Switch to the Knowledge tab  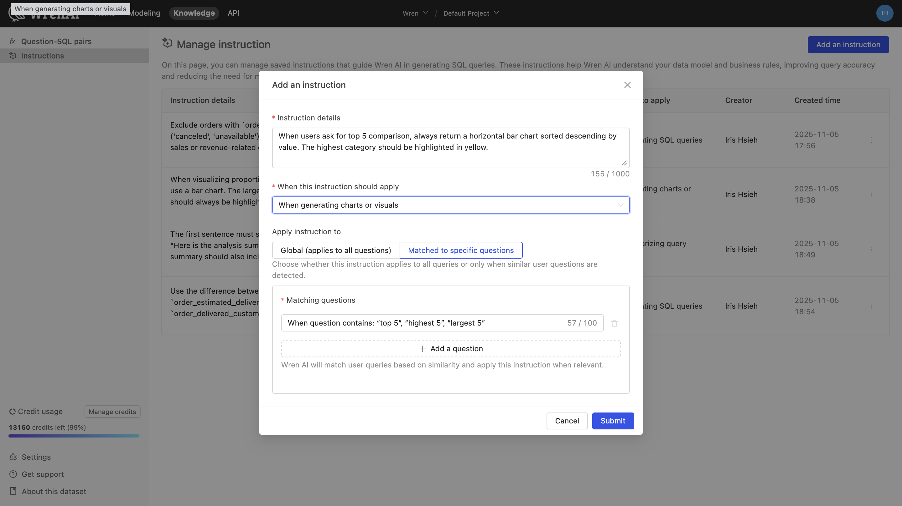tap(194, 13)
